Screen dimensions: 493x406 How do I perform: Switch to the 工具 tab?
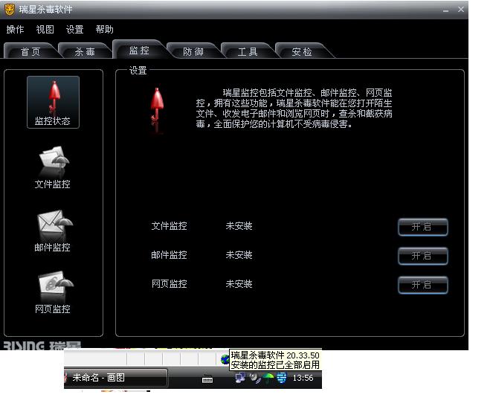[x=248, y=51]
